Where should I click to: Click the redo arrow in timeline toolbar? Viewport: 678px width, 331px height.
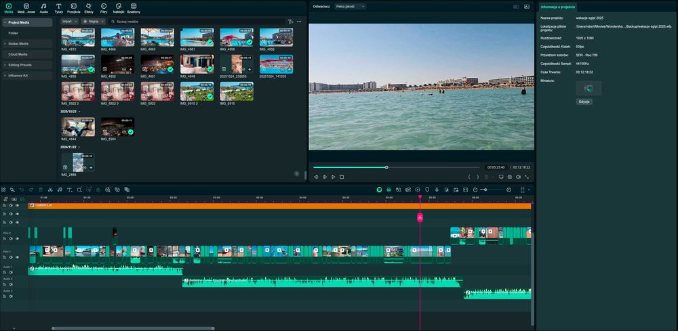[x=31, y=190]
